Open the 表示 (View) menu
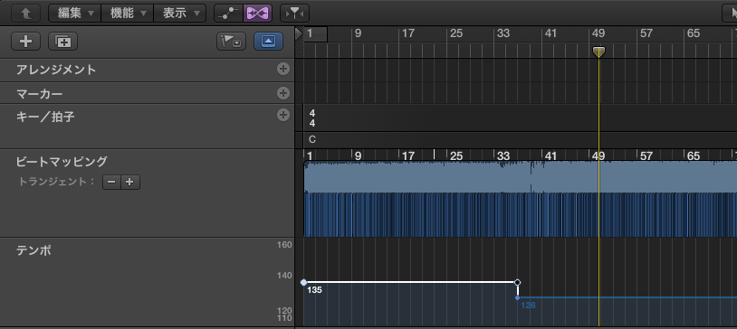This screenshot has height=329, width=737. pos(179,14)
